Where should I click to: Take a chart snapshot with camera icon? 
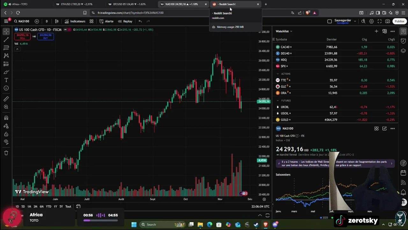pos(387,21)
